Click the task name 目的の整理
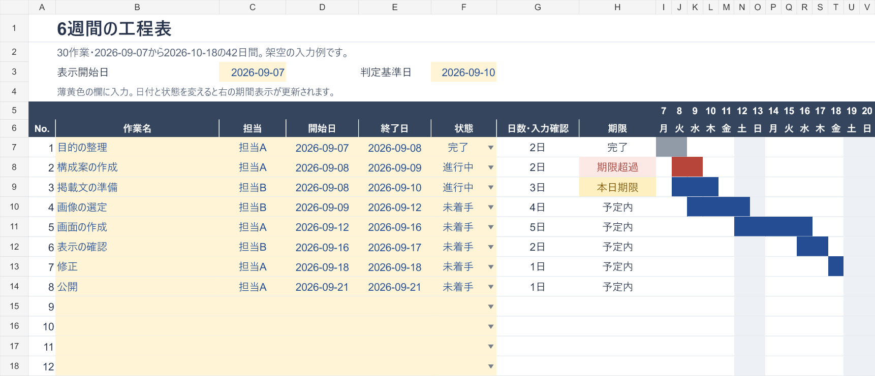This screenshot has width=875, height=376. point(82,148)
